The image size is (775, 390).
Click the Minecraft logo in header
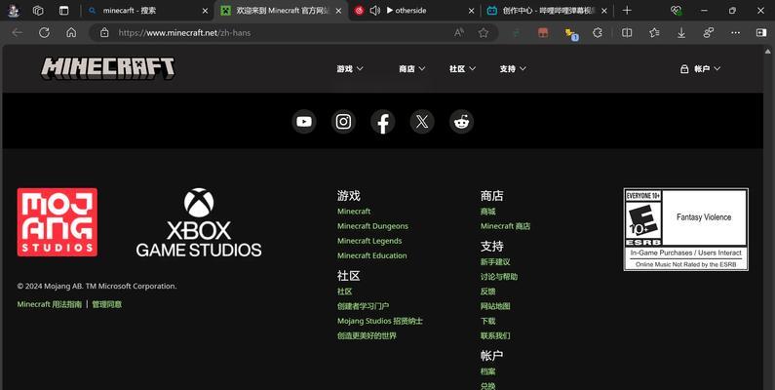(x=108, y=68)
